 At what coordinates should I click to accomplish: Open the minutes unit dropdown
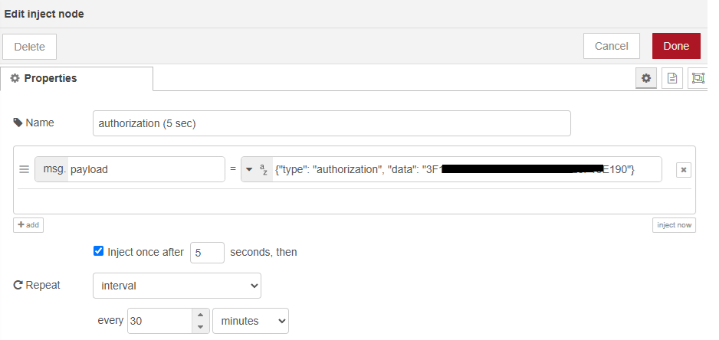tap(250, 321)
